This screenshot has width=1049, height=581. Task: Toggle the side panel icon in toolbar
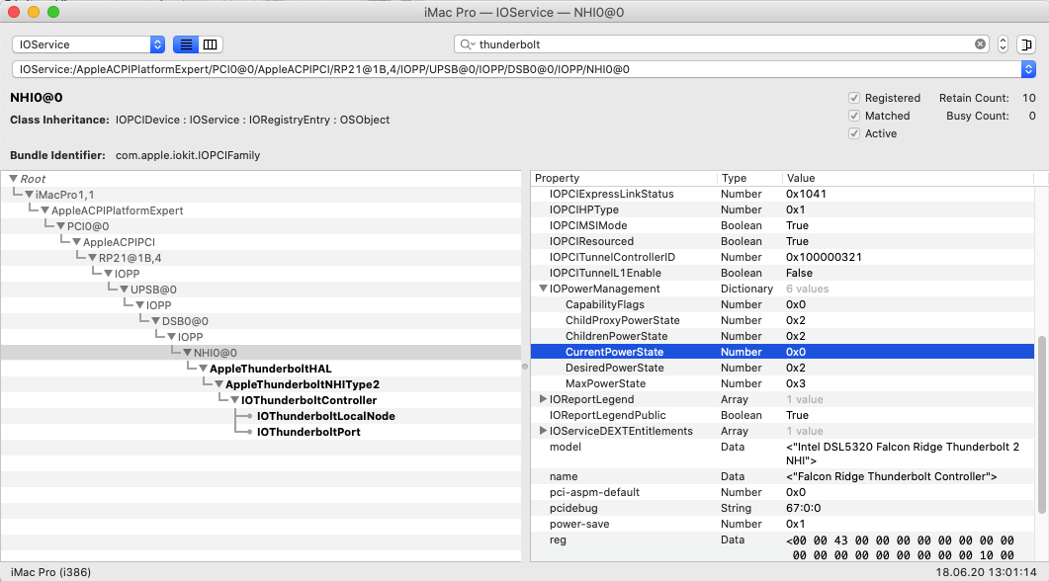point(1026,44)
